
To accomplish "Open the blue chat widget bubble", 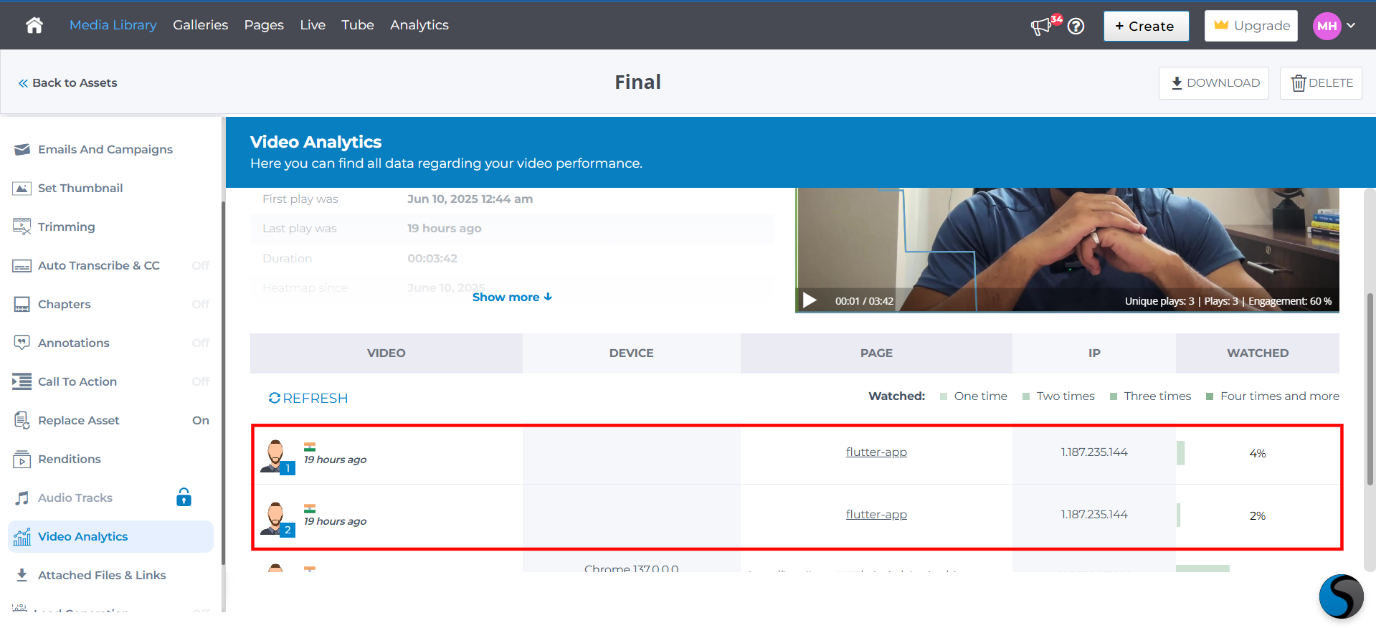I will (x=1341, y=596).
